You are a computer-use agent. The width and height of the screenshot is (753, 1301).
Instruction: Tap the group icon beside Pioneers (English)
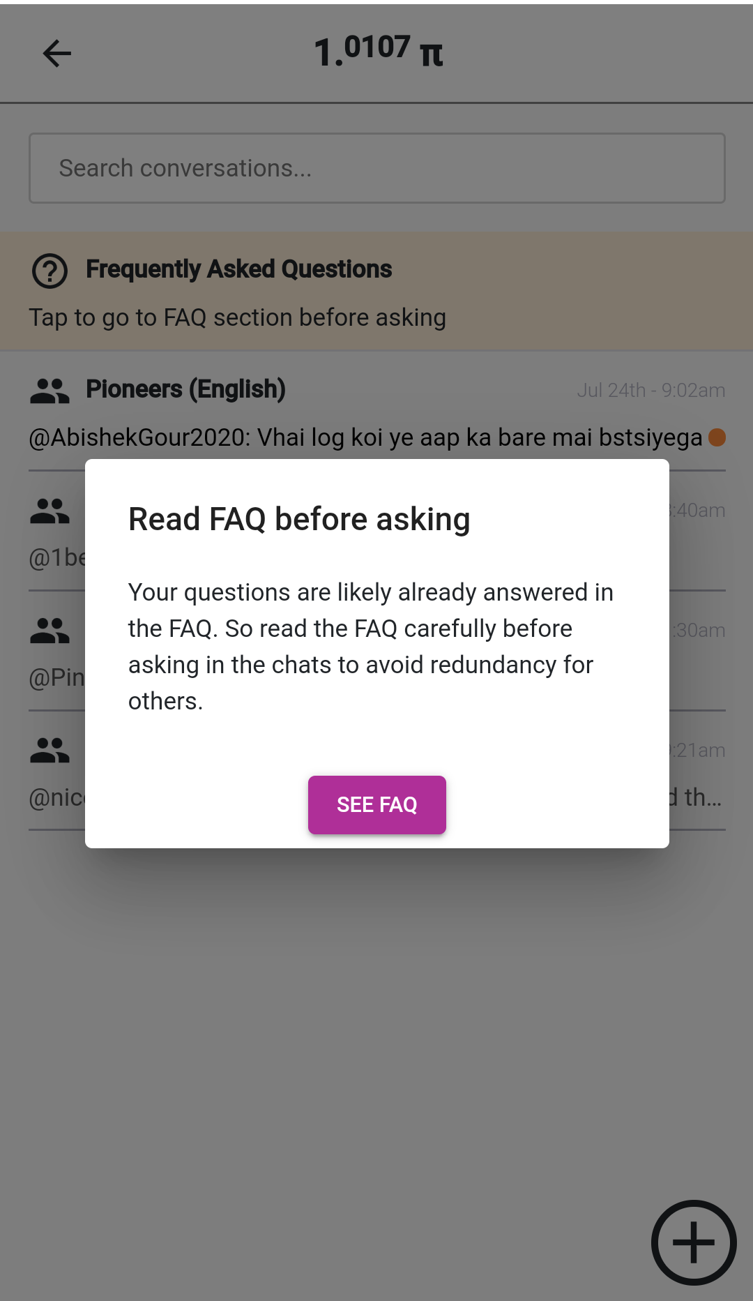pos(50,391)
